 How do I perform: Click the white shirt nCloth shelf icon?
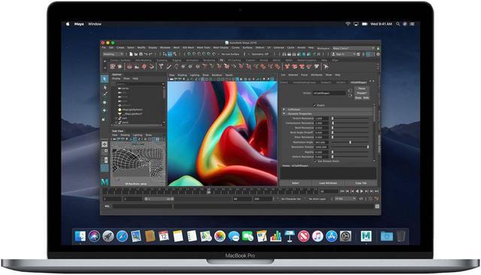point(316,67)
